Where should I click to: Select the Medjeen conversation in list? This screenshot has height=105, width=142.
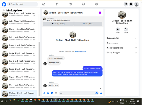[x=19, y=94]
